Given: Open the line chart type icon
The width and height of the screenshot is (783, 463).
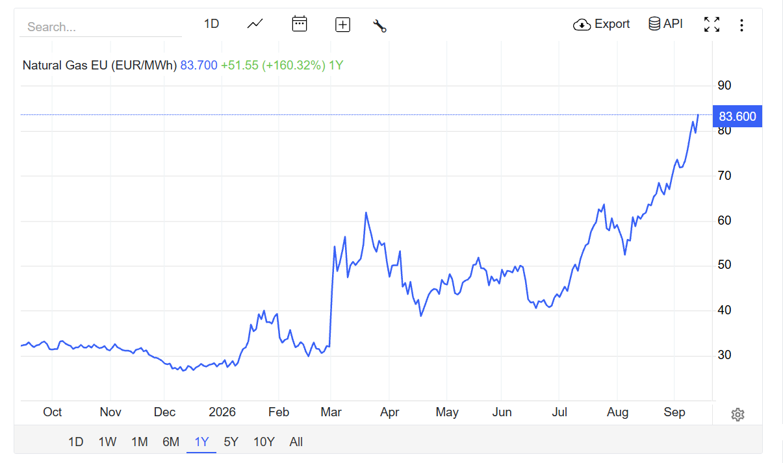Looking at the screenshot, I should coord(255,25).
